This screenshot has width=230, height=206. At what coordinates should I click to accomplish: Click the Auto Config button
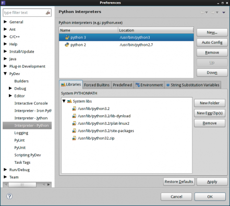212,42
